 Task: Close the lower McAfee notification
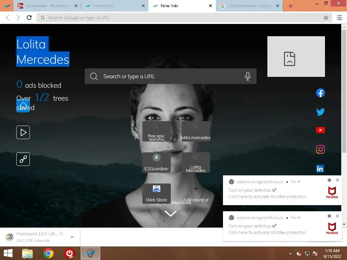coord(338,216)
